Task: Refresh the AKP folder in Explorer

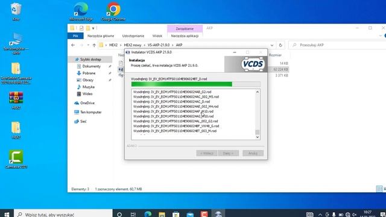Action: tap(280, 45)
